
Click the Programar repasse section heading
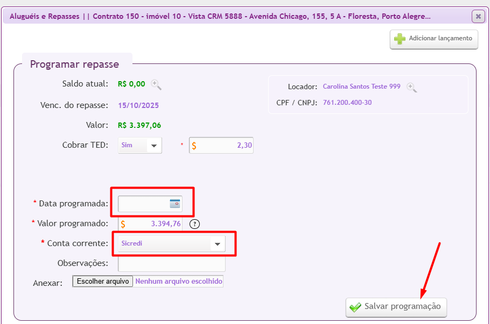74,64
